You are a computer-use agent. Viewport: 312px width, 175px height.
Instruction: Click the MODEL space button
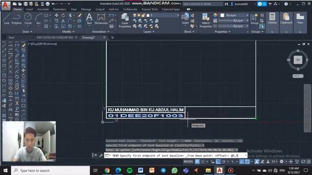[188, 161]
